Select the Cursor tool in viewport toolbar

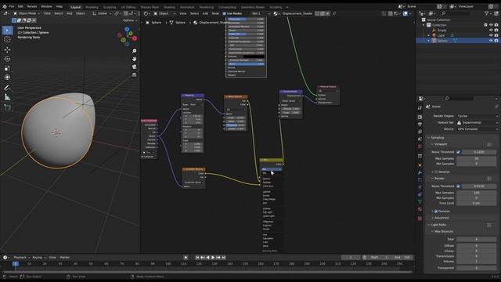click(7, 40)
